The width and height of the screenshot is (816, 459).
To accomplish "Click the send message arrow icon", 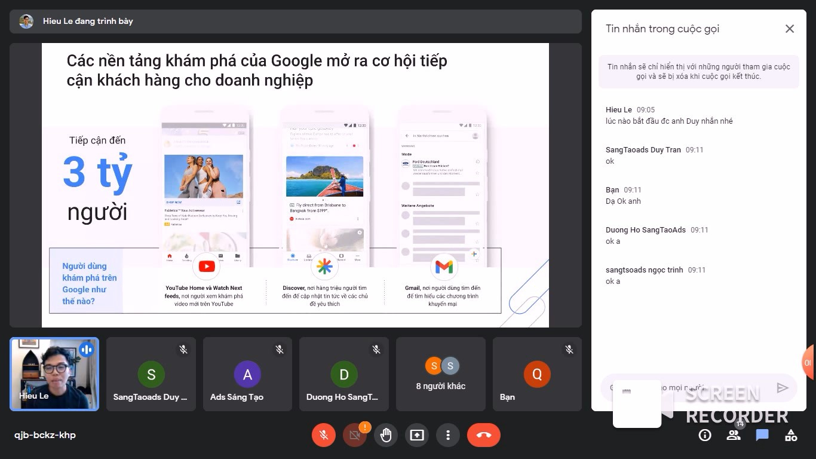I will 783,388.
